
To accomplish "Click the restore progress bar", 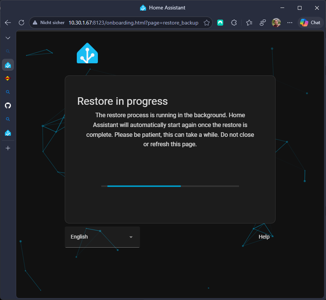I will pyautogui.click(x=170, y=186).
